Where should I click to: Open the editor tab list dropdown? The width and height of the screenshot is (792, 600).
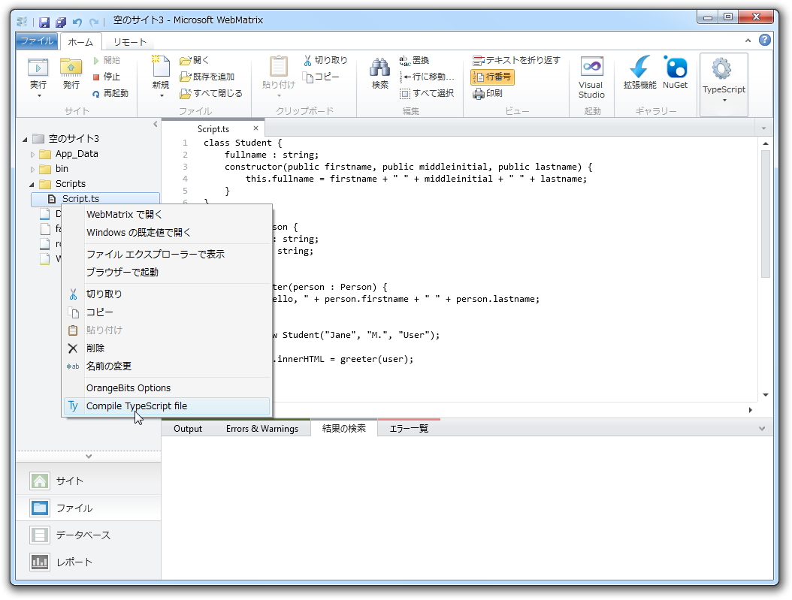click(x=763, y=128)
